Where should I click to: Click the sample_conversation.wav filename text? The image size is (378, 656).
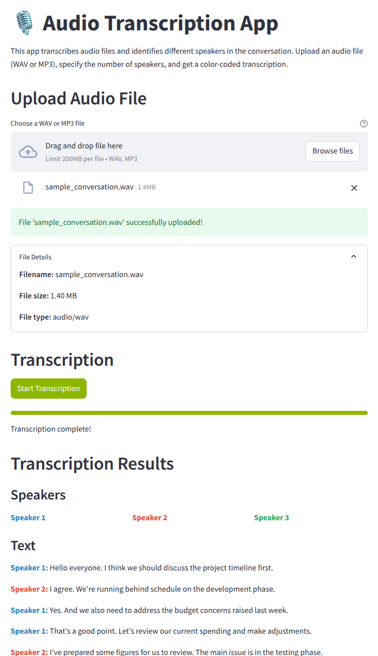click(x=89, y=187)
